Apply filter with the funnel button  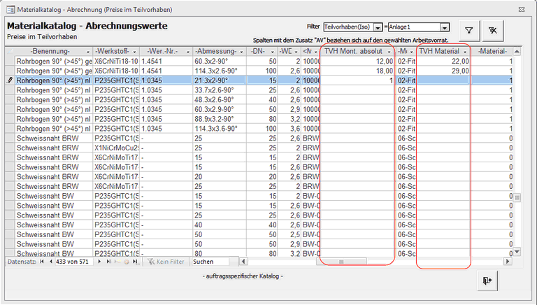coord(469,31)
